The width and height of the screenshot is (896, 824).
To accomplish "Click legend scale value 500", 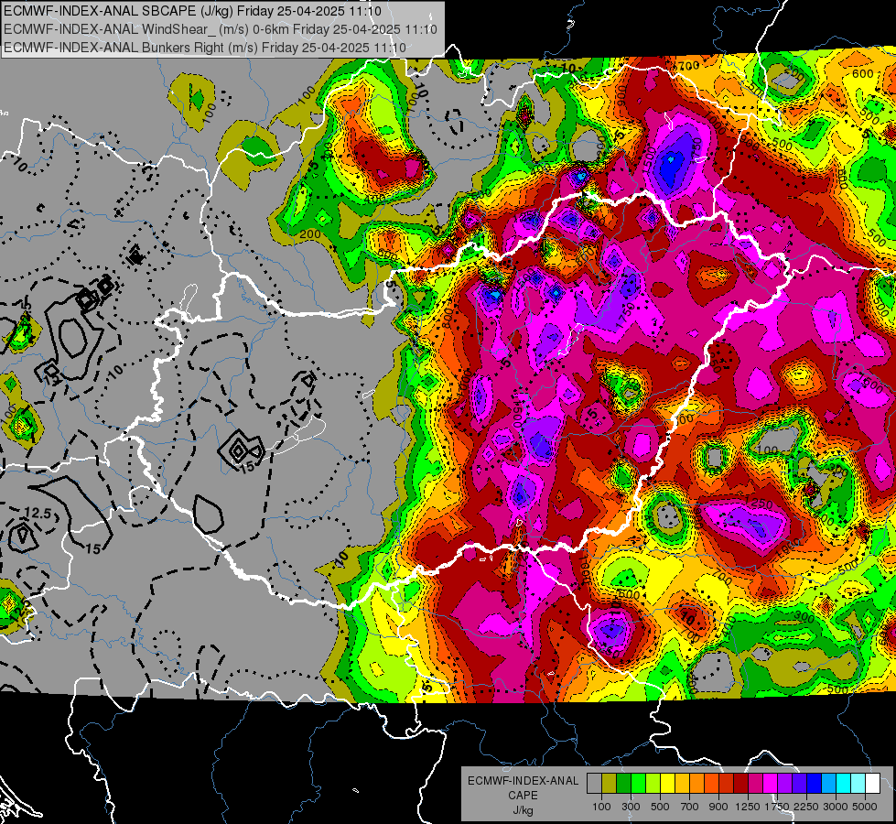I will [660, 807].
